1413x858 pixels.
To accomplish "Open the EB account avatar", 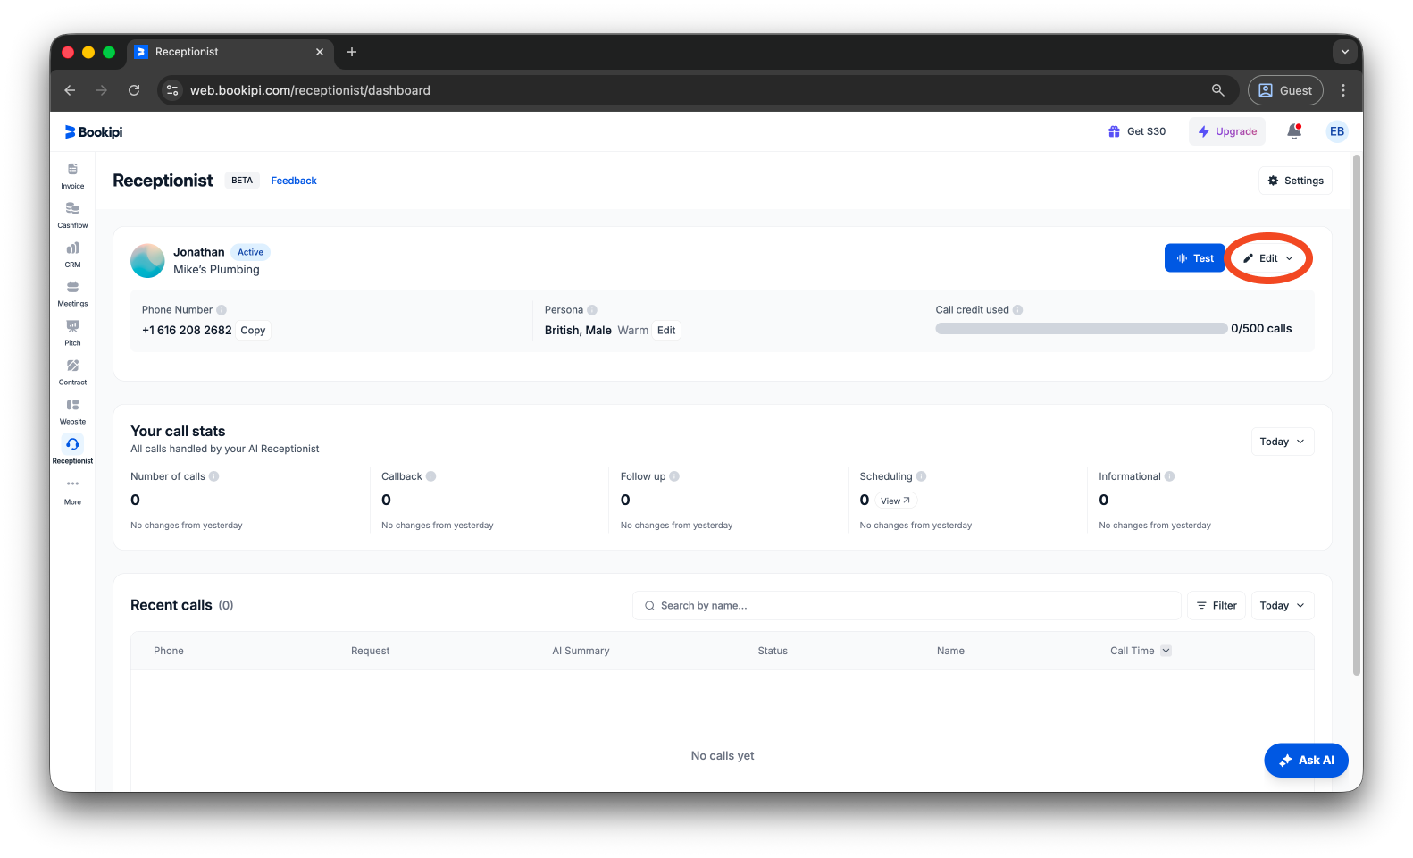I will point(1336,131).
